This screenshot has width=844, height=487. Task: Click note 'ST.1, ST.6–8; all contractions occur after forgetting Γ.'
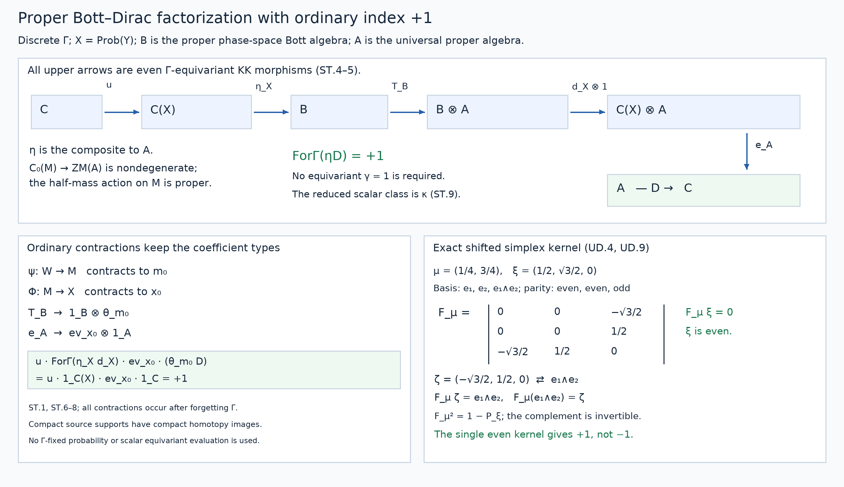(x=133, y=408)
